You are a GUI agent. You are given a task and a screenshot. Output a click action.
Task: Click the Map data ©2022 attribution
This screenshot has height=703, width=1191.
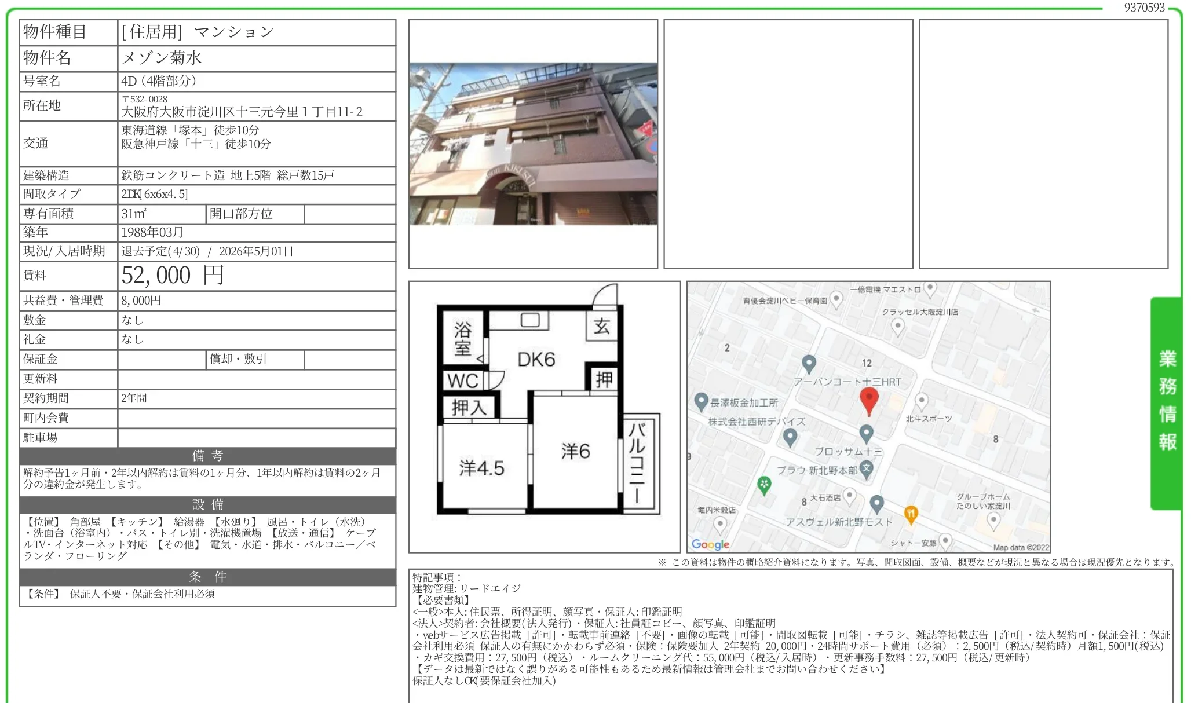pyautogui.click(x=1020, y=547)
